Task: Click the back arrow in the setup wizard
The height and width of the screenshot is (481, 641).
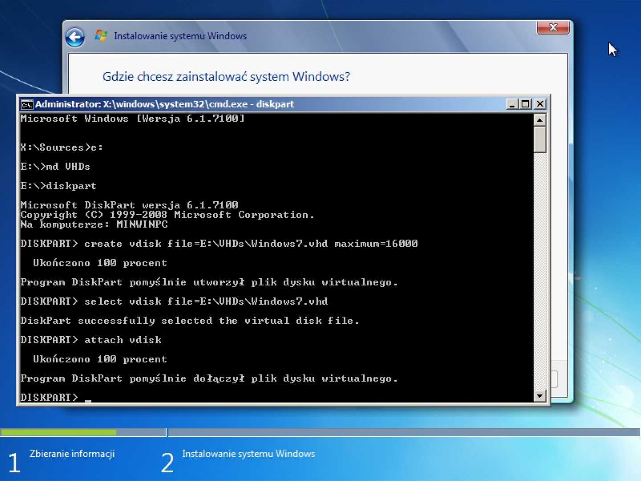Action: pyautogui.click(x=75, y=37)
